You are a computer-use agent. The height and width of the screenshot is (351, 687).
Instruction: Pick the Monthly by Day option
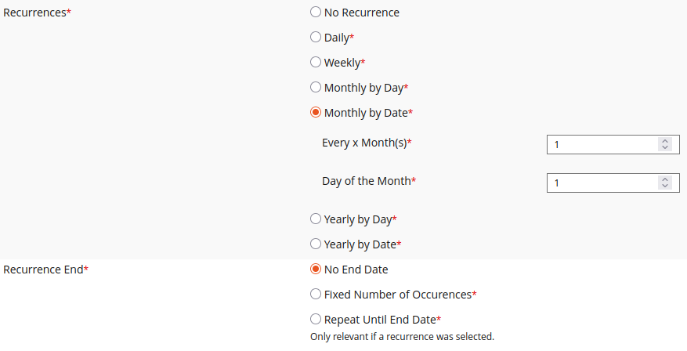(x=316, y=87)
